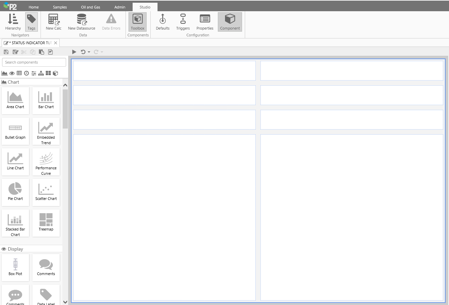This screenshot has width=449, height=305.
Task: Open the Triggers configuration
Action: [183, 22]
